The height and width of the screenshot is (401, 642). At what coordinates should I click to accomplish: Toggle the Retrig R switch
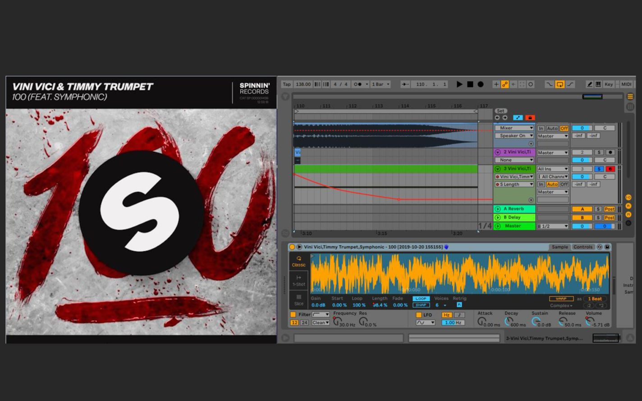click(x=459, y=305)
